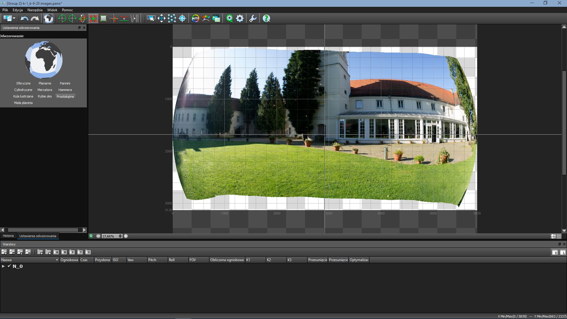Toggle the projection settings globe icon

click(48, 18)
